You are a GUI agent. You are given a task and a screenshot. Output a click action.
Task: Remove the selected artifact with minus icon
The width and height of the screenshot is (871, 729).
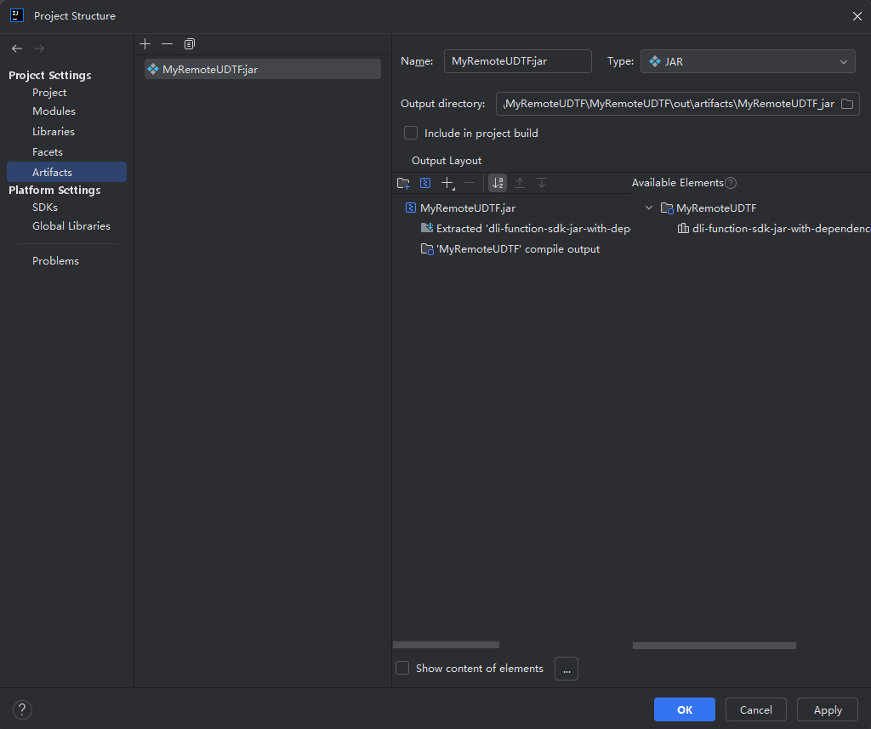pyautogui.click(x=168, y=44)
